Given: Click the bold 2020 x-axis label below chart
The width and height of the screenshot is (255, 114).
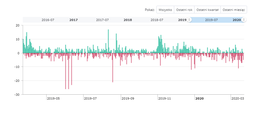Looking at the screenshot, I should 200,98.
